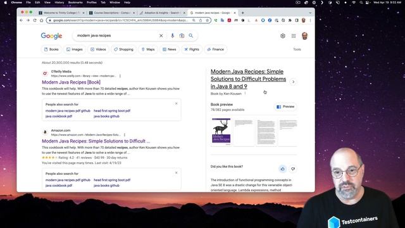Screen dimensions: 405x228
Task: Click the share icon in address bar
Action: click(x=201, y=20)
